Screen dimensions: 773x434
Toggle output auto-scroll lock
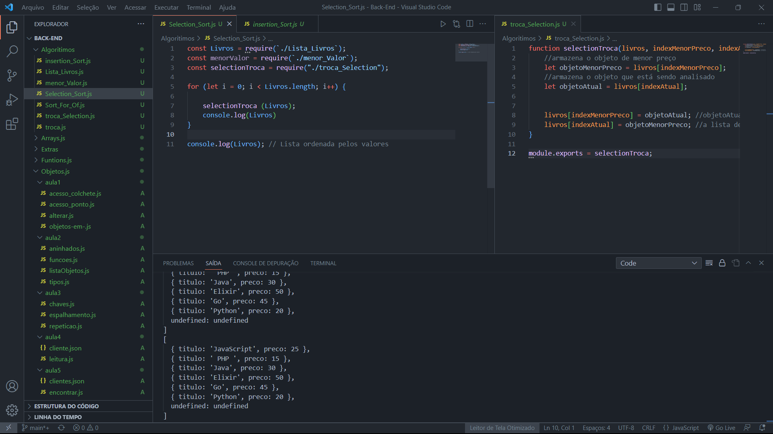coord(722,263)
